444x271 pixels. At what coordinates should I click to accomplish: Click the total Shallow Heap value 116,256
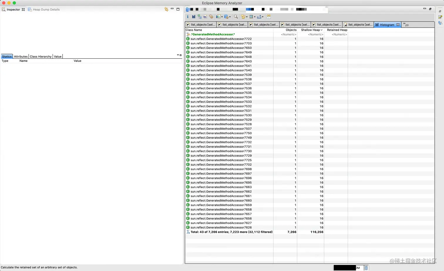pos(317,232)
